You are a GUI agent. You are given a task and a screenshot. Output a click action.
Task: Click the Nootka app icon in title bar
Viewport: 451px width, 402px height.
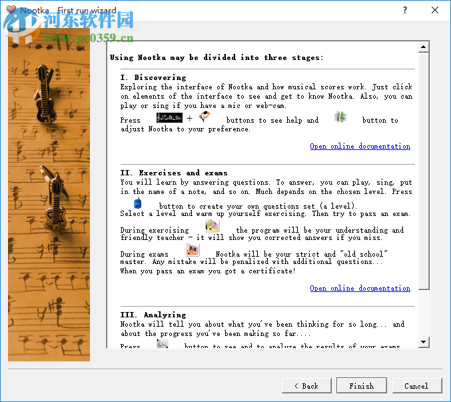11,10
